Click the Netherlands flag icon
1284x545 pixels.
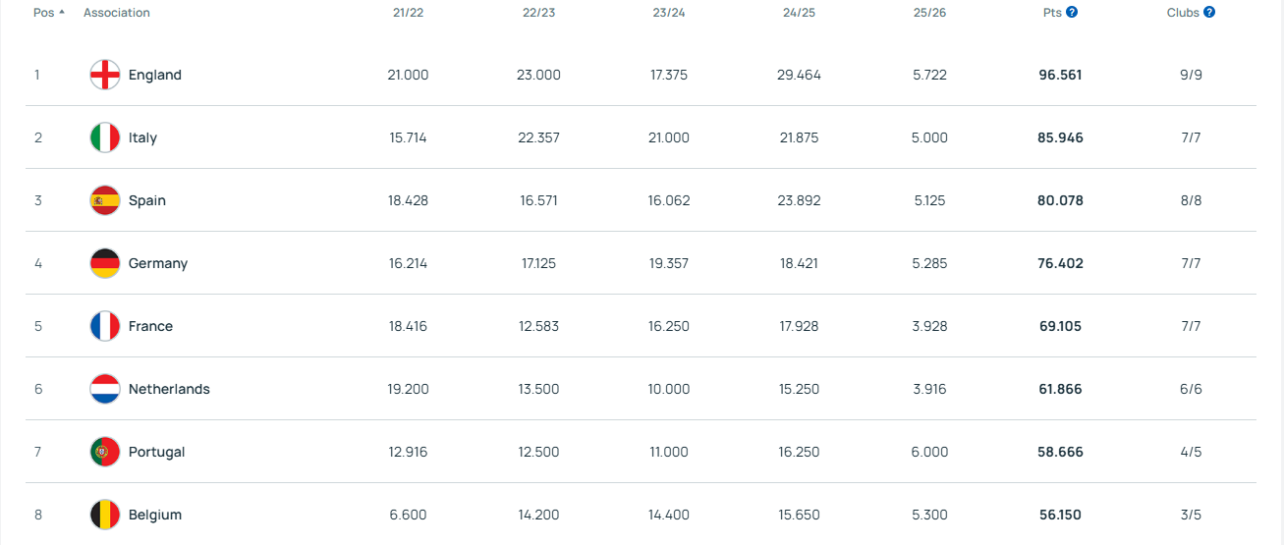pyautogui.click(x=105, y=389)
